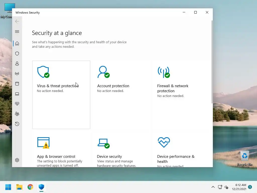Minimize the Windows Security window
Screen dimensions: 257x193
(184, 12)
